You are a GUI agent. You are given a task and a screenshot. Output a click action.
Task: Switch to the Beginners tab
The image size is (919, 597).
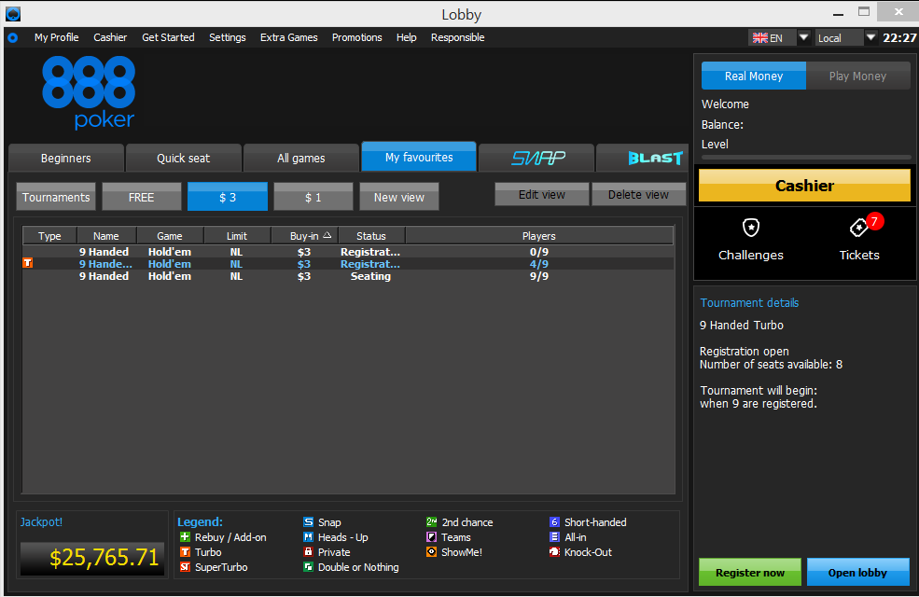(65, 158)
